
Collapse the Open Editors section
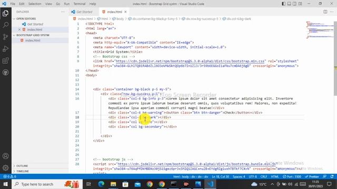click(26, 19)
